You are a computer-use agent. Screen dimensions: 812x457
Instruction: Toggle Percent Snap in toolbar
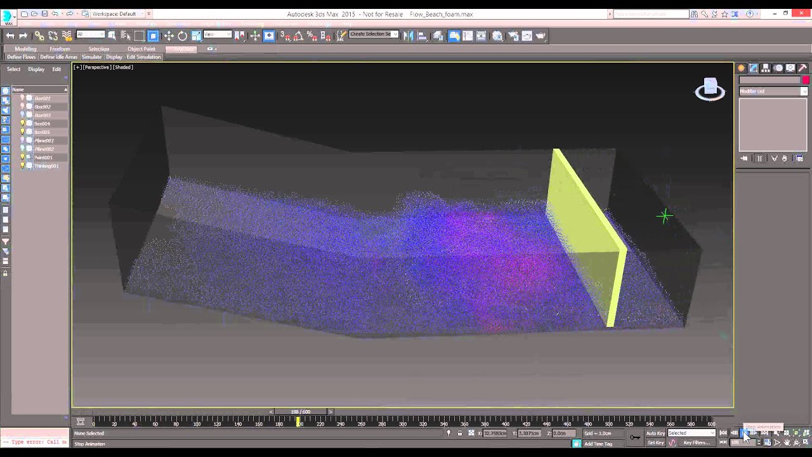click(312, 36)
